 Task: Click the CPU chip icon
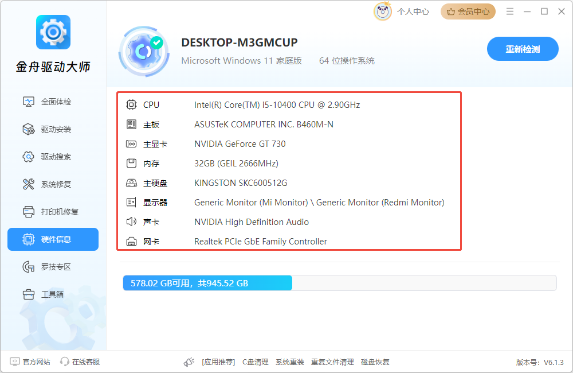click(x=132, y=104)
